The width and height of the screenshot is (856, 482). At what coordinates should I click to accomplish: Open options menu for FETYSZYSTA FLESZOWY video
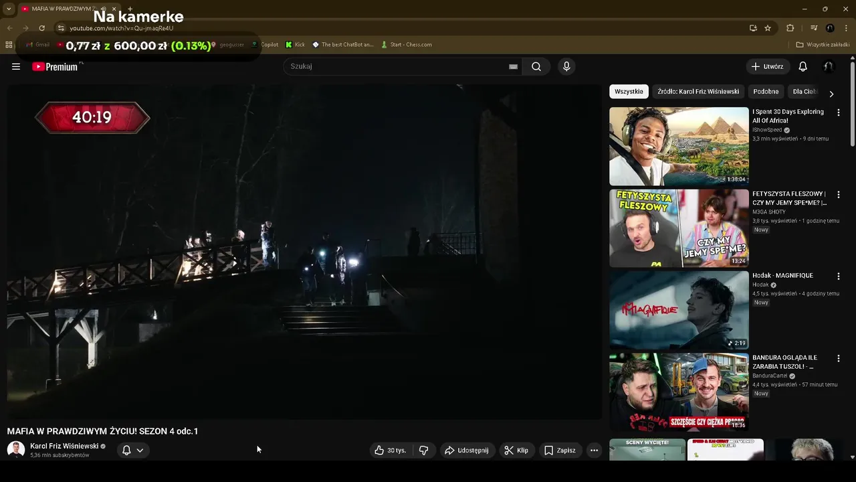pyautogui.click(x=839, y=195)
